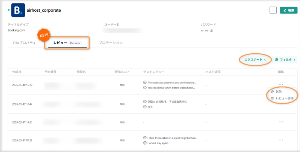Click review text 'You could hear when others walked past'
The width and height of the screenshot is (300, 155).
point(172,88)
